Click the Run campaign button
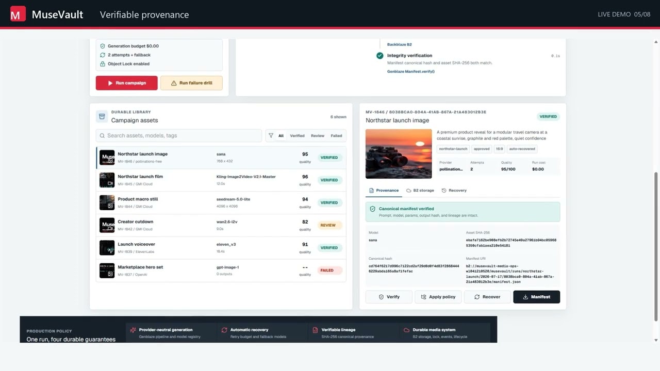This screenshot has width=660, height=371. point(127,83)
